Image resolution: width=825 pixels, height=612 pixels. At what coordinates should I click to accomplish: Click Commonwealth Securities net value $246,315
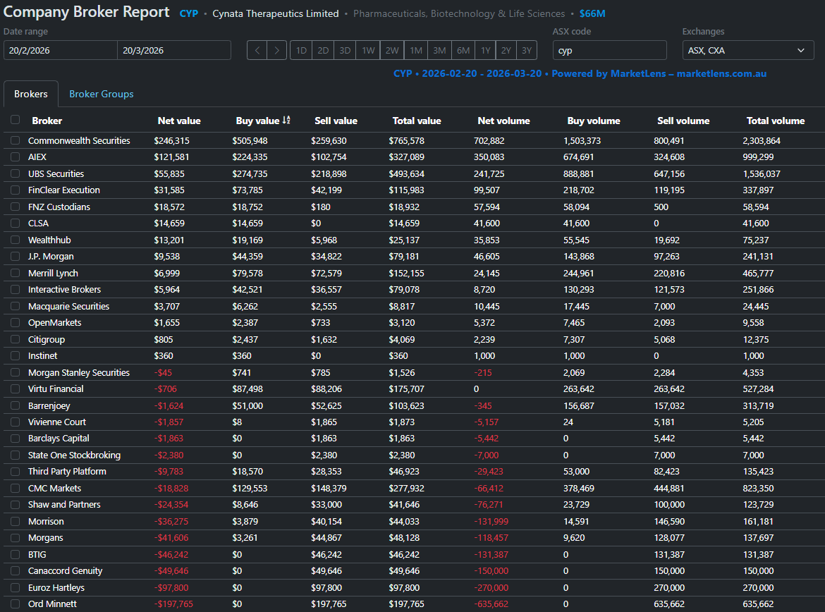(171, 140)
